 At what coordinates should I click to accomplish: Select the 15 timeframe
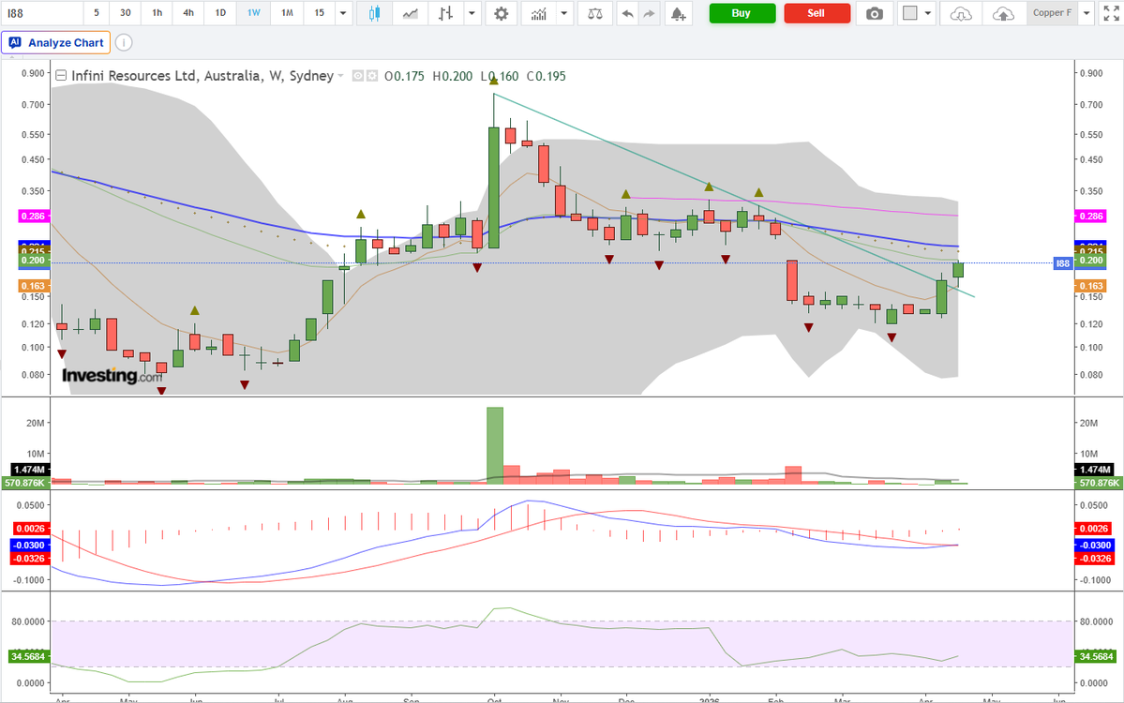(x=319, y=13)
